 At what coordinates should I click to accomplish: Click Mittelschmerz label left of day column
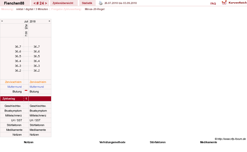pyautogui.click(x=13, y=116)
